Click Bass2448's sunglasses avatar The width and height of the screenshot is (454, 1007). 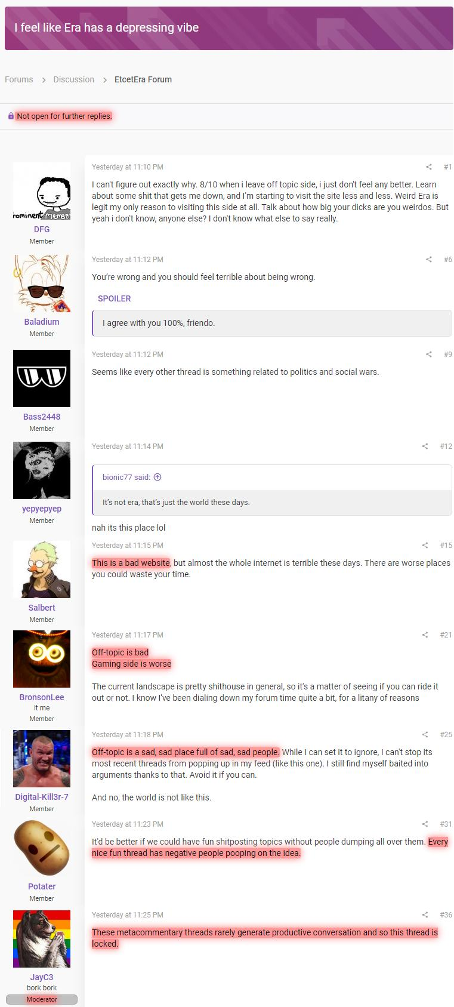pos(42,378)
